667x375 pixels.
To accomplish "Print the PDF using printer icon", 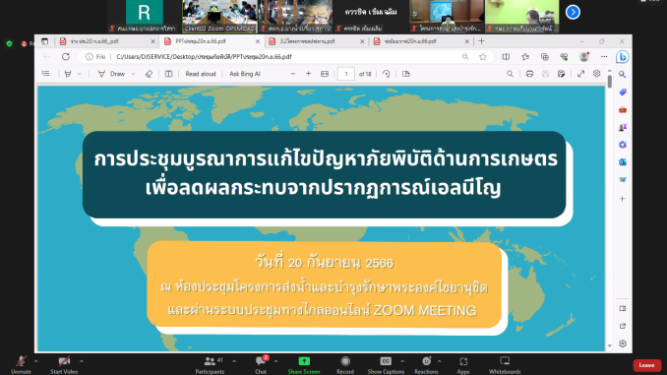I will pos(529,74).
